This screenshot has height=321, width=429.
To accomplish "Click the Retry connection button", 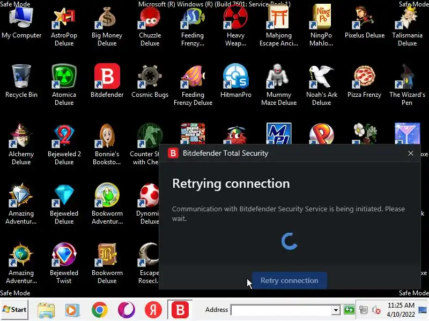I will click(x=289, y=280).
